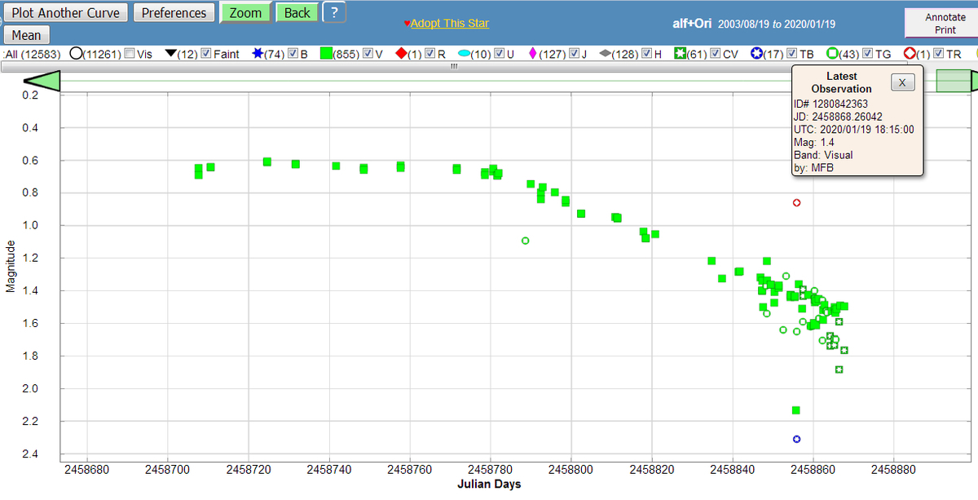The height and width of the screenshot is (500, 978).
Task: Click the red ring TR legend symbol
Action: pyautogui.click(x=911, y=54)
